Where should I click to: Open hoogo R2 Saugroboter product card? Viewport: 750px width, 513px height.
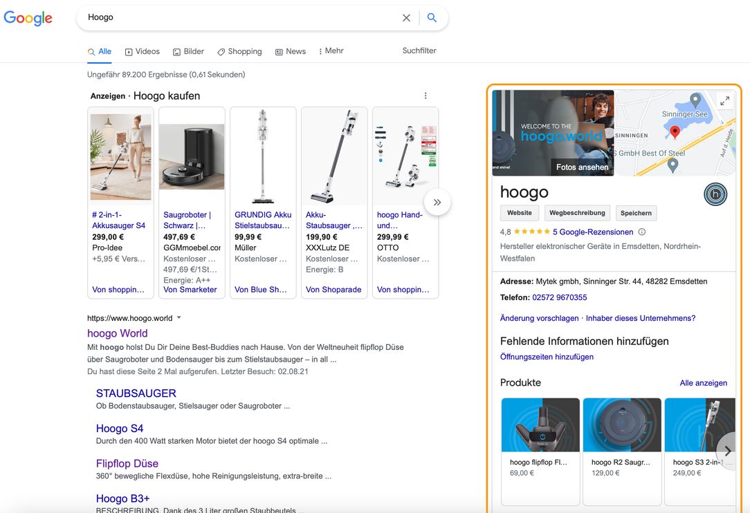[x=622, y=451]
